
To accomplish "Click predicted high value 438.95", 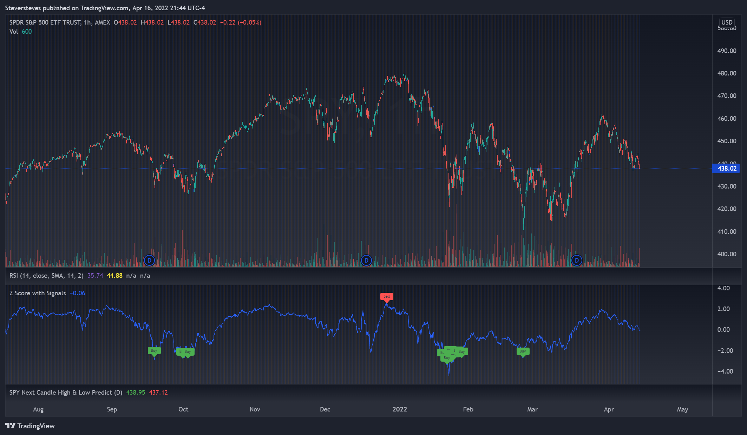I will 136,393.
